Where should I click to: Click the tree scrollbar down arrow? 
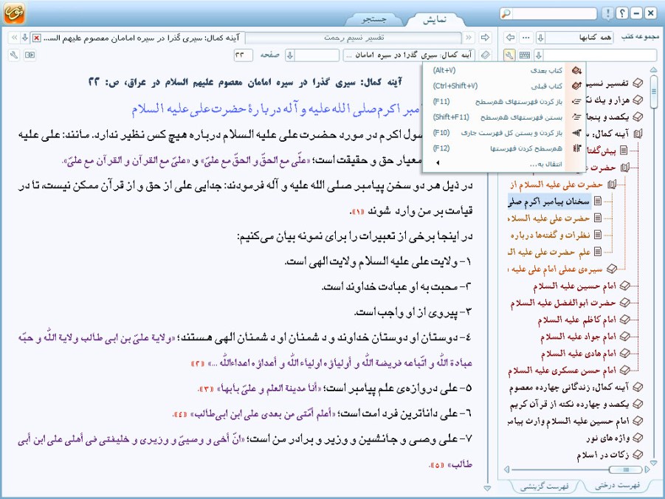tap(653, 463)
